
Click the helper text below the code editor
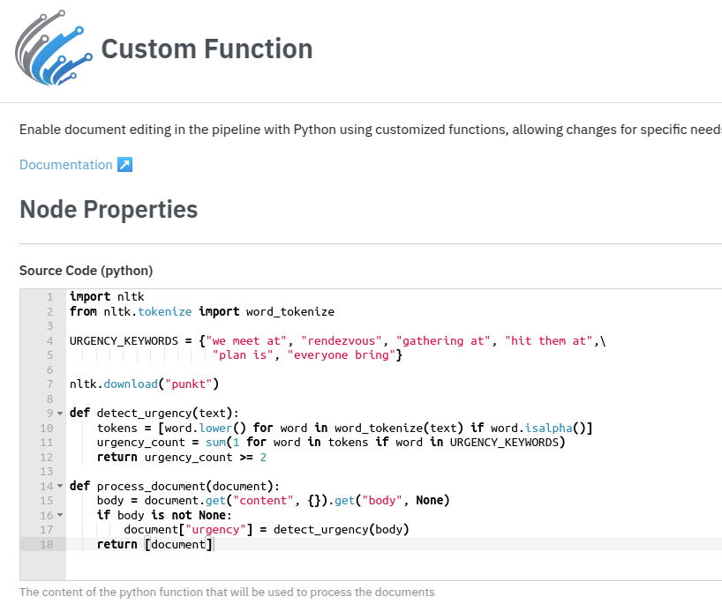227,592
